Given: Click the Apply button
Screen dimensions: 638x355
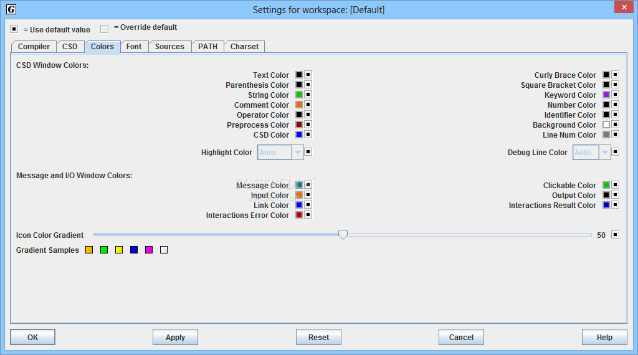Looking at the screenshot, I should [x=175, y=337].
